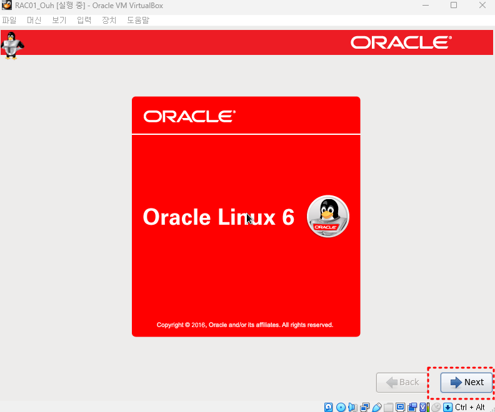
Task: Click the recording status icon
Action: [x=412, y=407]
